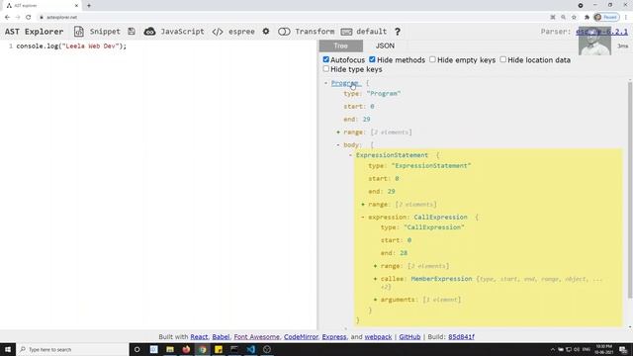Click Windows search box on taskbar
The width and height of the screenshot is (633, 356).
point(72,349)
